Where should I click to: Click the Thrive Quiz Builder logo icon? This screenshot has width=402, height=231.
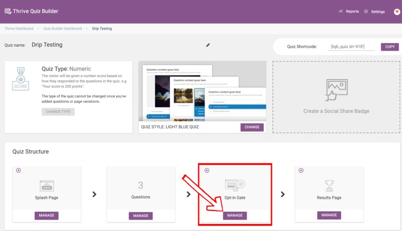(8, 11)
